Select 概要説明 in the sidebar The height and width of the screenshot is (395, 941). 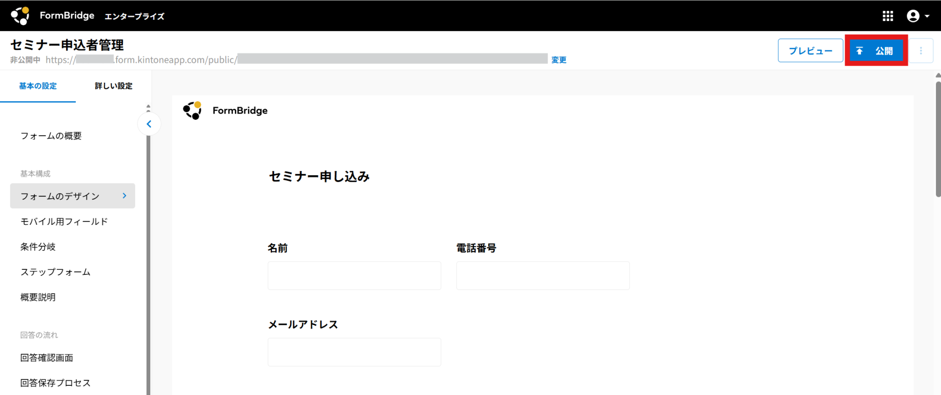[x=38, y=297]
